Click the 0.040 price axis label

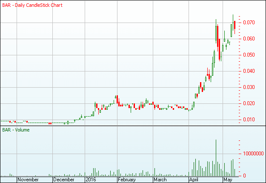[249, 71]
